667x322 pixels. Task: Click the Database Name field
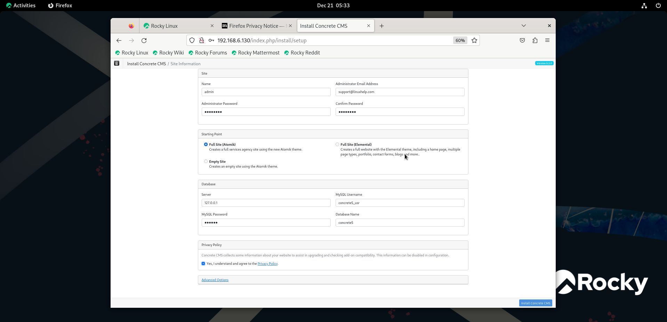click(400, 223)
